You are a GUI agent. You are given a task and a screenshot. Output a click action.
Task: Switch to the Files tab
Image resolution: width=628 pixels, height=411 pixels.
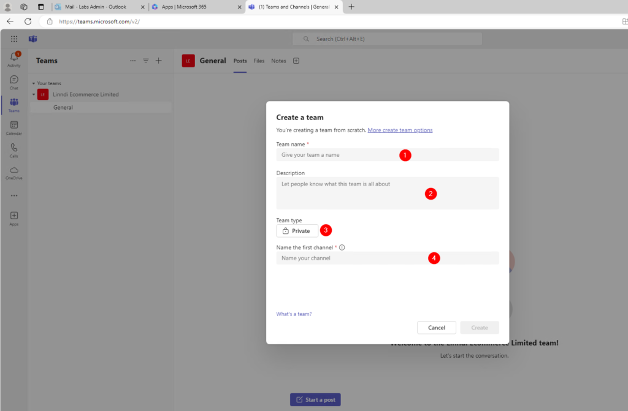[259, 61]
